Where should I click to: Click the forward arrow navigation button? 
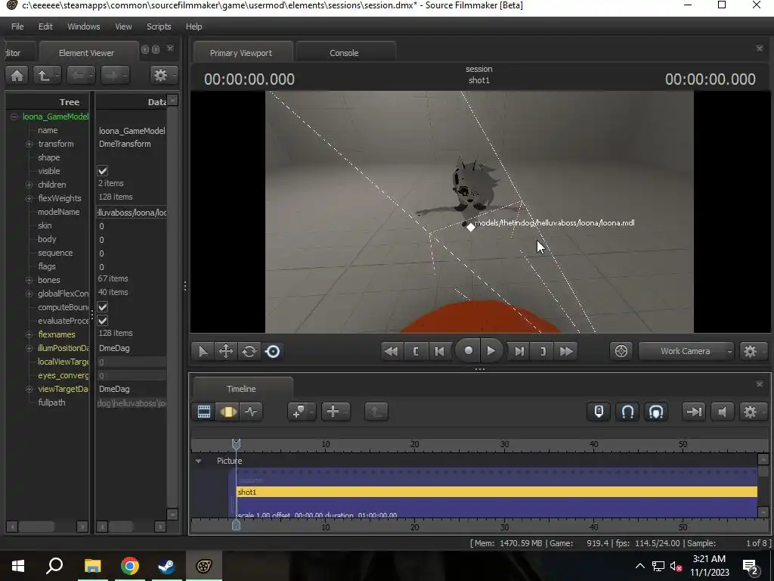click(x=115, y=75)
